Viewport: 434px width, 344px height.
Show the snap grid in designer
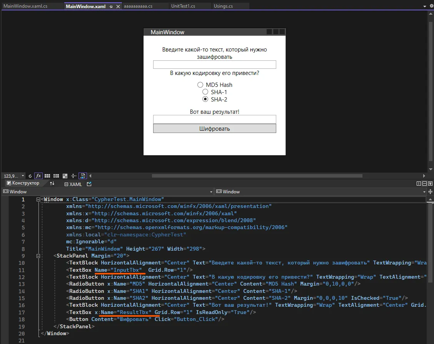coord(47,176)
